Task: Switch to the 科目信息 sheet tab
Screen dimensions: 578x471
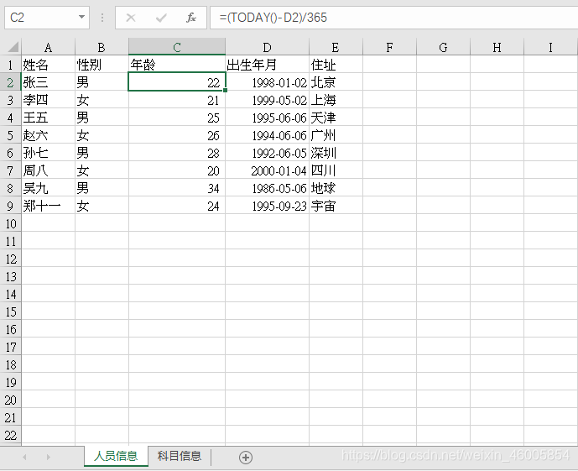Action: click(180, 456)
